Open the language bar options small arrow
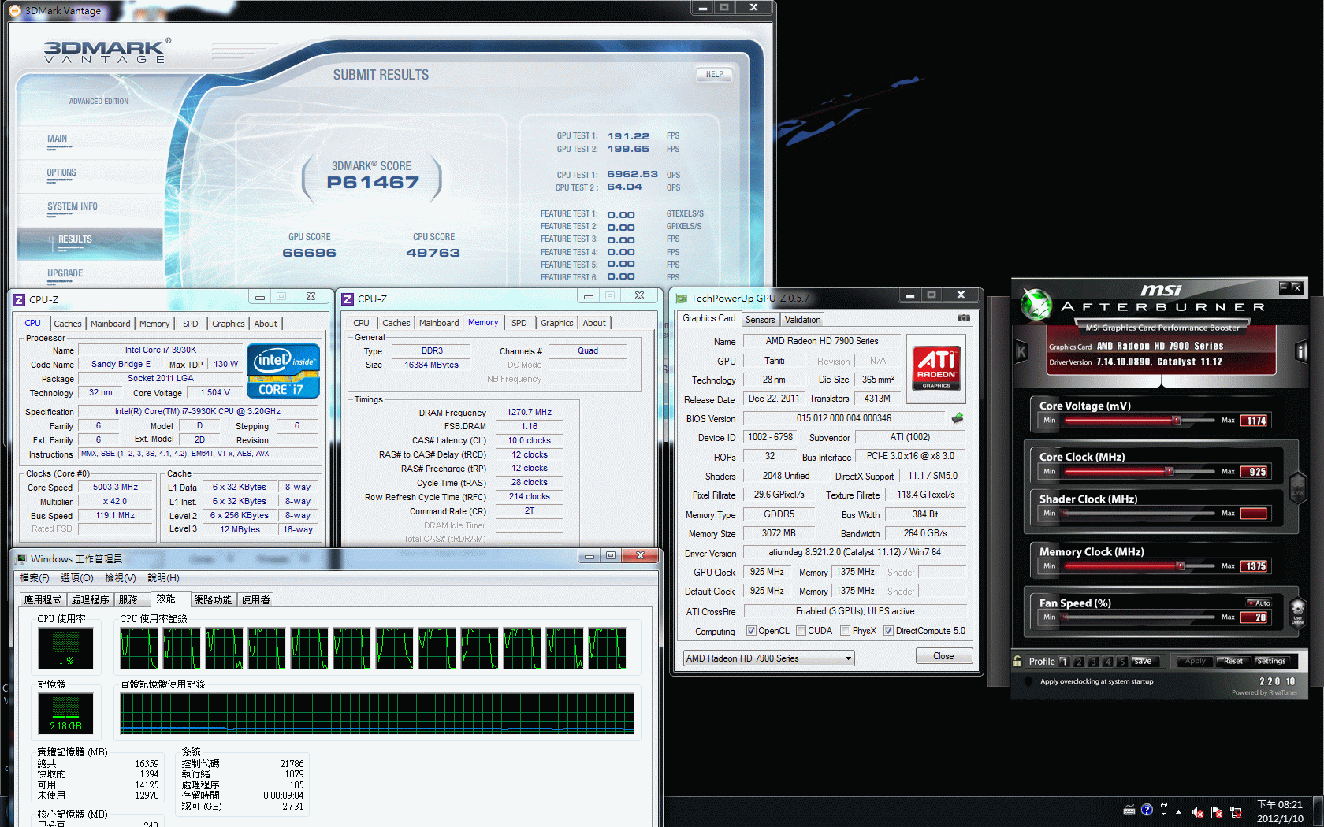This screenshot has height=827, width=1324. coord(1163,814)
